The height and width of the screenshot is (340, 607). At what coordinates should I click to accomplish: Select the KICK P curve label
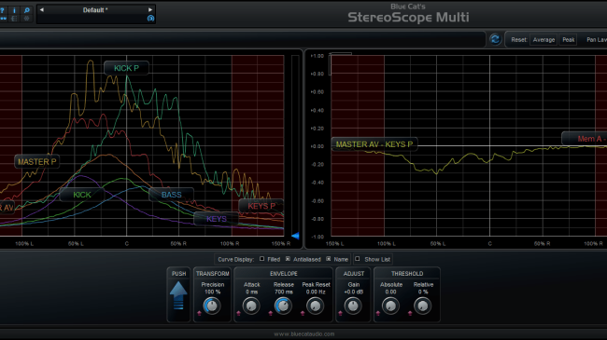pos(127,68)
